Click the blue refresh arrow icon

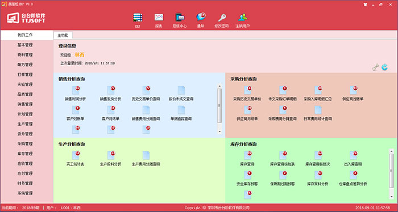pos(384,67)
